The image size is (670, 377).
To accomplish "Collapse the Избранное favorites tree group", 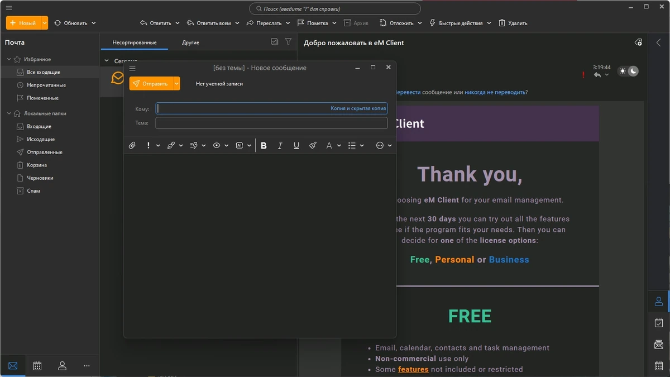I will tap(9, 59).
